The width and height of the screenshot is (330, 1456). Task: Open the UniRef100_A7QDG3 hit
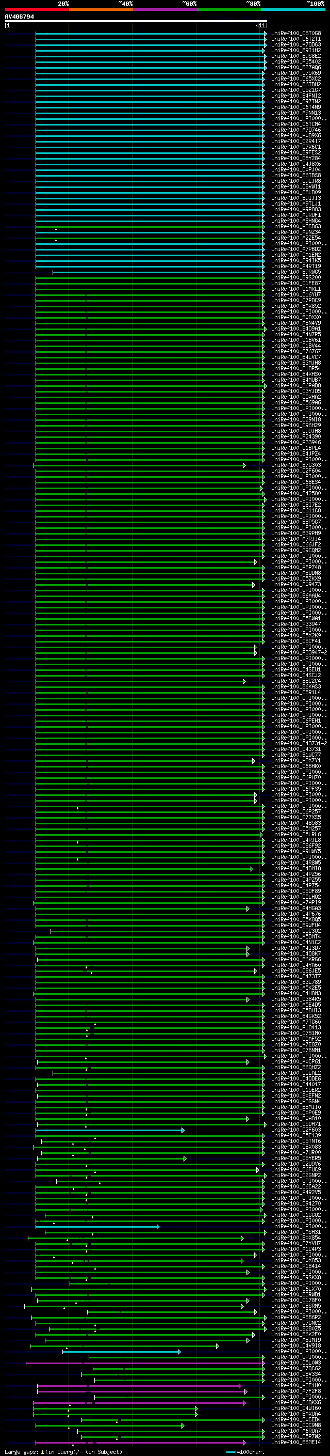click(x=296, y=44)
